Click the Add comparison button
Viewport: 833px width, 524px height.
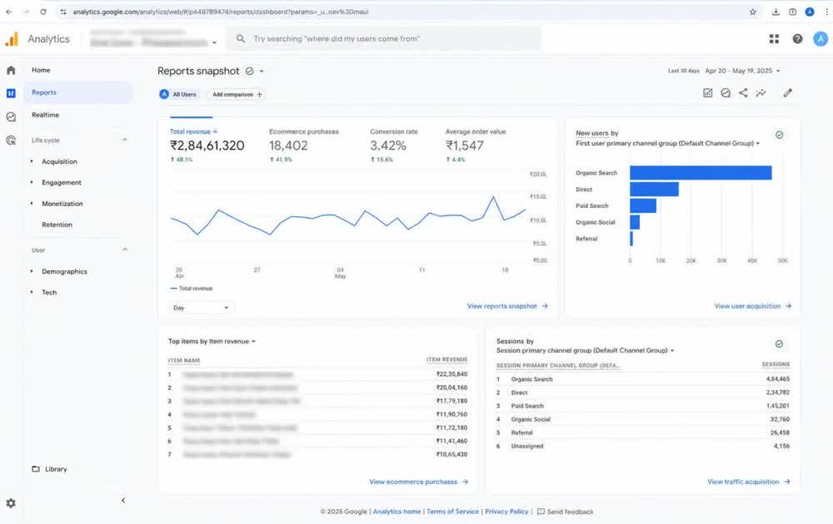(x=237, y=95)
